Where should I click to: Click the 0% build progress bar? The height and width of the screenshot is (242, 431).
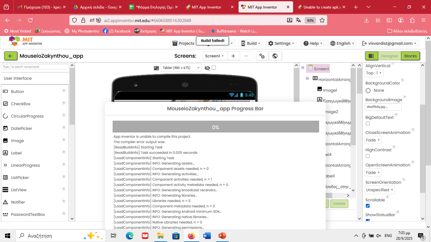pos(215,127)
